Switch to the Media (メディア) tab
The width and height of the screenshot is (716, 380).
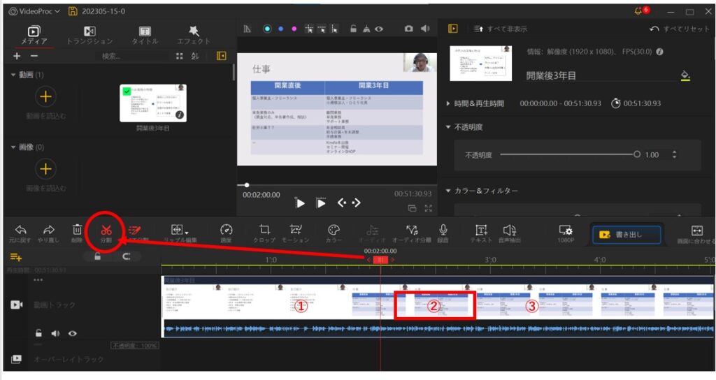click(x=34, y=35)
